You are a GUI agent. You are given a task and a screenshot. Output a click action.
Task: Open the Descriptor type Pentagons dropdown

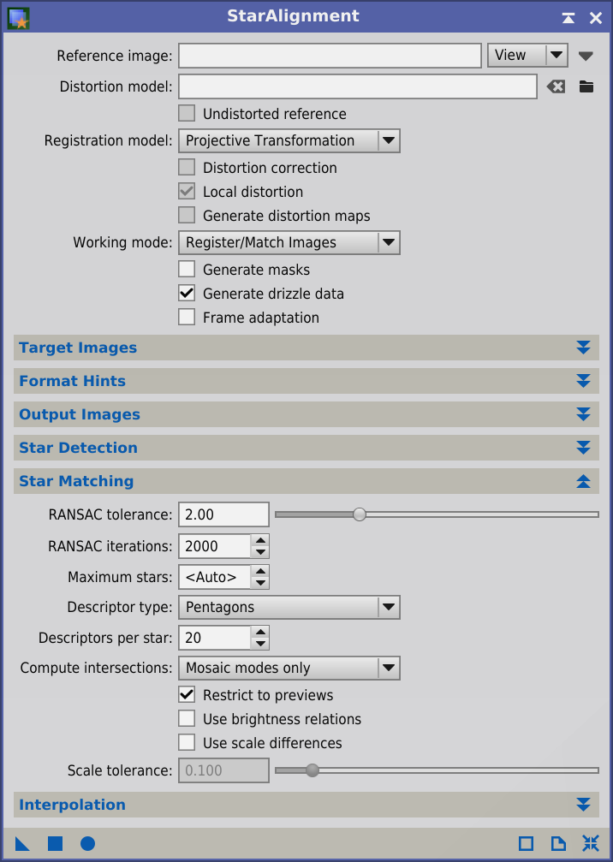(x=289, y=608)
